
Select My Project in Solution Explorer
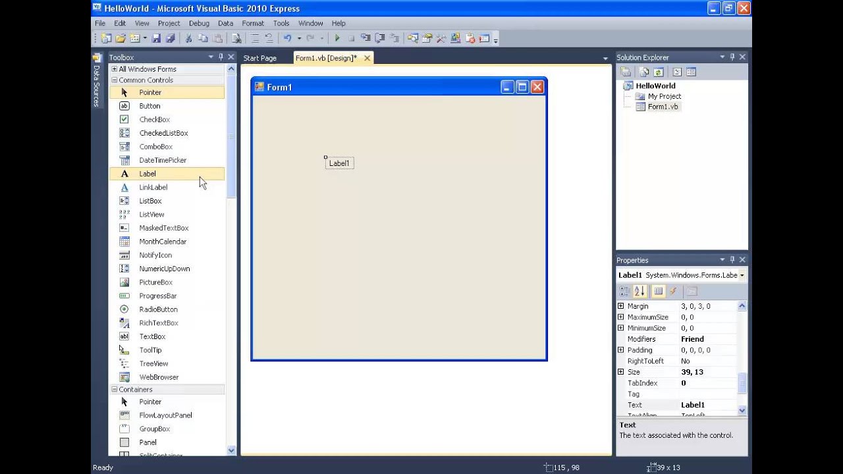click(x=664, y=96)
